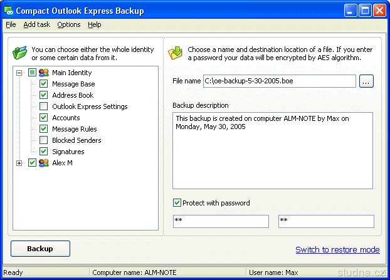
Task: Click the Alex M users icon
Action: [x=44, y=163]
